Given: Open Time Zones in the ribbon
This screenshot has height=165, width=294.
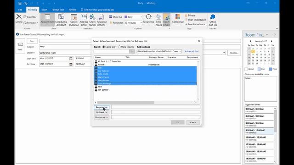Looking at the screenshot, I should click(x=158, y=20).
